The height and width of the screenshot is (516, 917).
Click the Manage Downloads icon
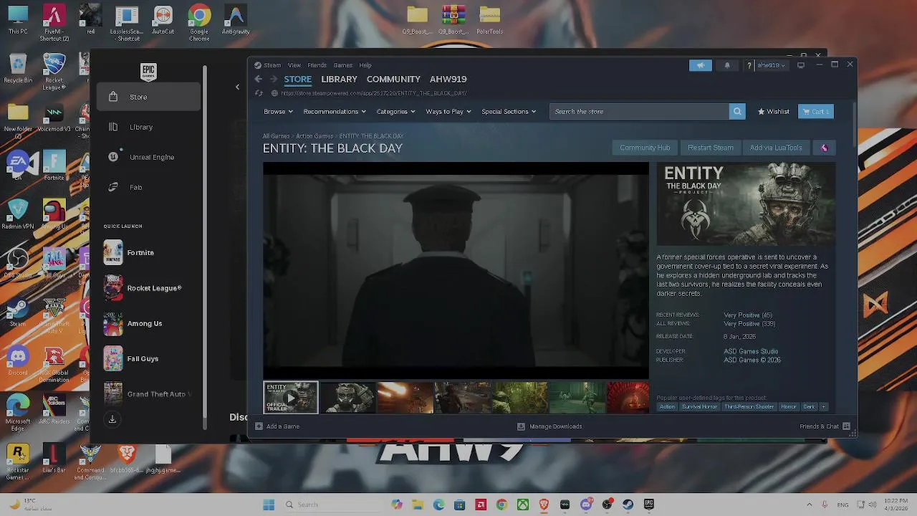521,426
